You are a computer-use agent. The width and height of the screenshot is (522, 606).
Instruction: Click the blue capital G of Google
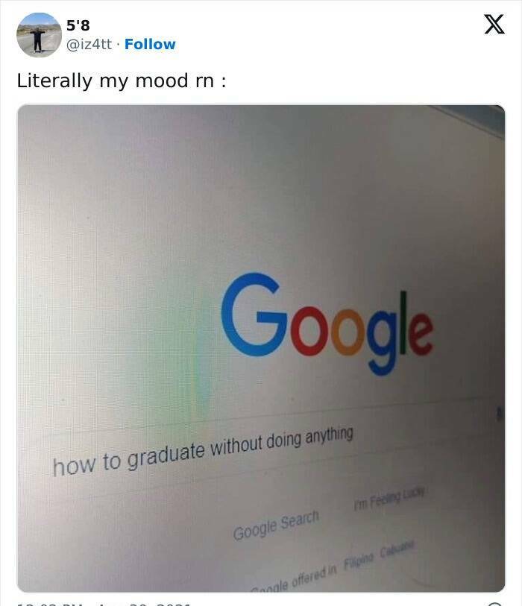(254, 314)
